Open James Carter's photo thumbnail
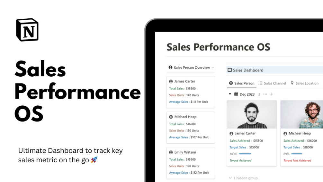 pyautogui.click(x=252, y=115)
